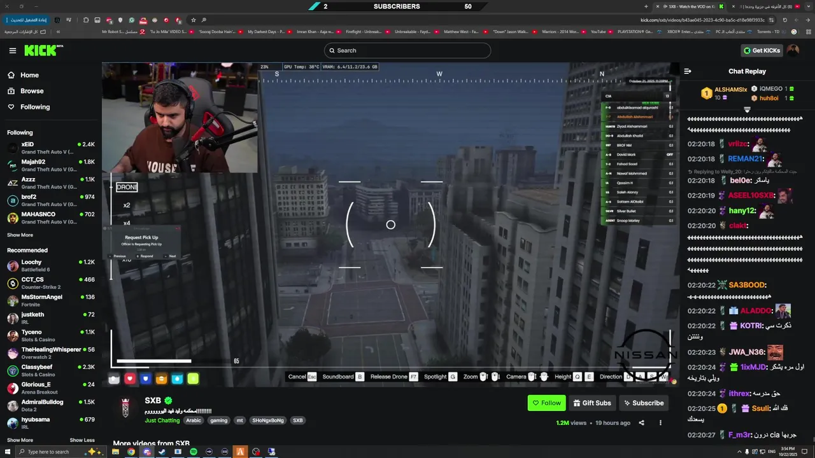This screenshot has height=458, width=815.
Task: Open File Explorer from taskbar
Action: 115,452
